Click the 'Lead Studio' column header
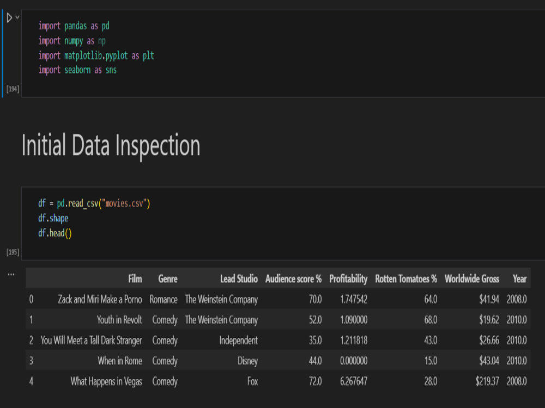This screenshot has height=408, width=545. [239, 279]
